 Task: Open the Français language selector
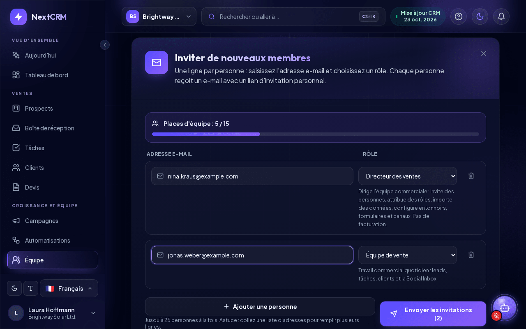69,288
